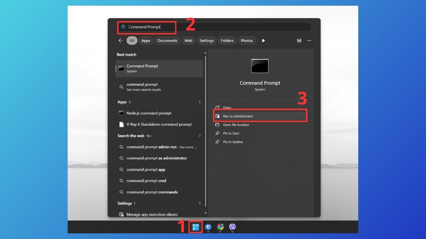Open Viber from the taskbar
This screenshot has height=239, width=426.
(x=233, y=227)
